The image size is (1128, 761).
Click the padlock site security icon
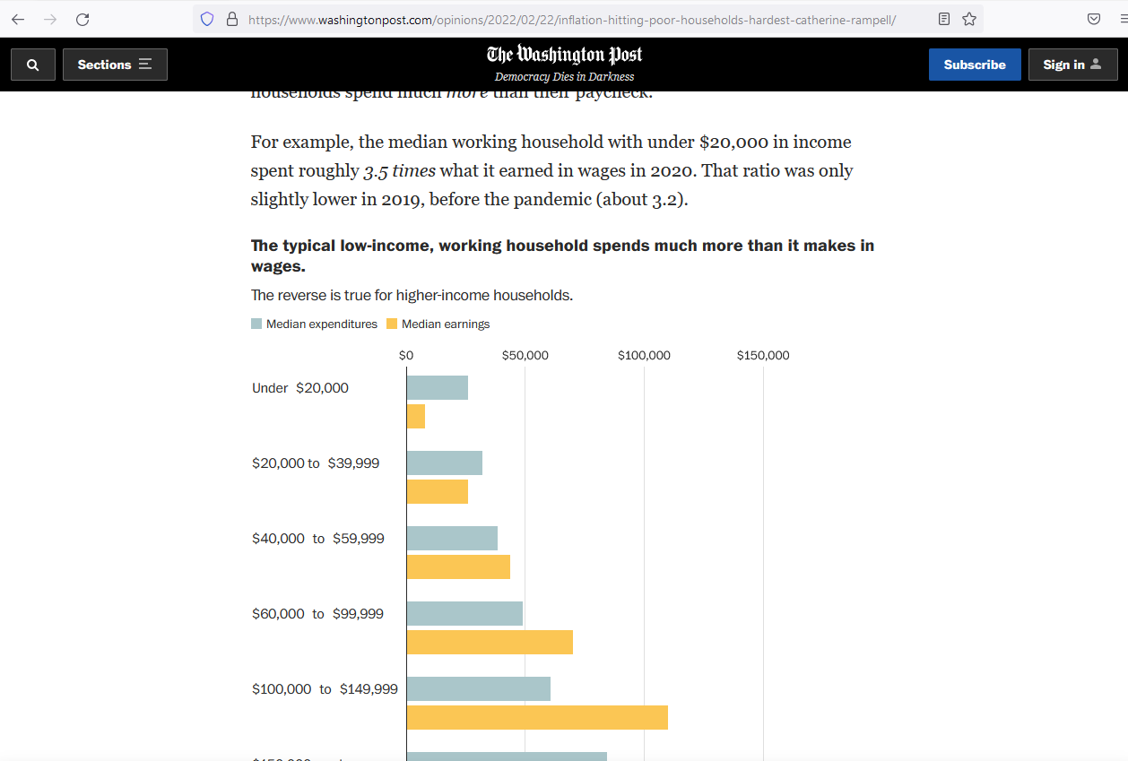click(231, 18)
